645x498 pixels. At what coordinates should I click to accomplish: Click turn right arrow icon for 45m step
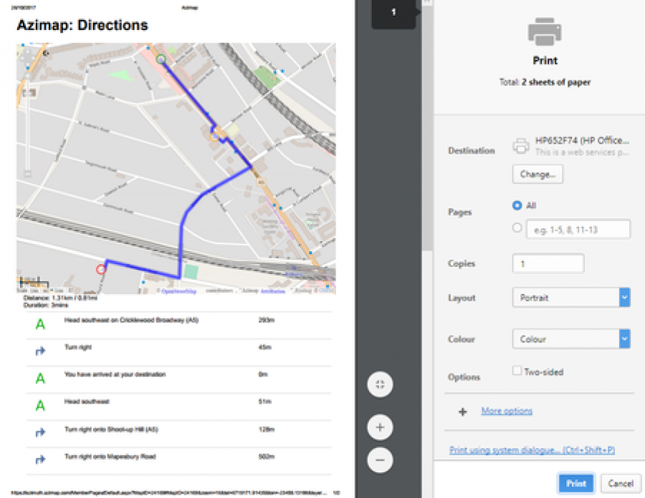click(40, 351)
